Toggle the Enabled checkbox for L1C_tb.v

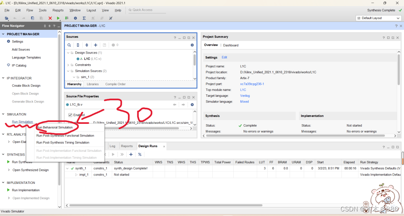click(x=70, y=115)
